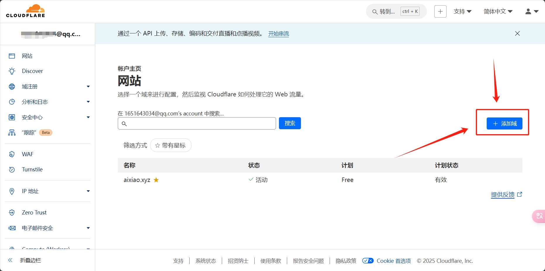The height and width of the screenshot is (271, 545).
Task: Click the floating translate widget icon
Action: pyautogui.click(x=539, y=216)
